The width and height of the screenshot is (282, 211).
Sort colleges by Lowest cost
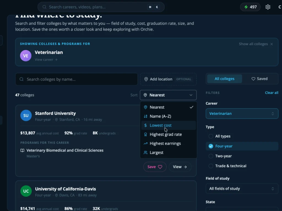tap(168, 125)
